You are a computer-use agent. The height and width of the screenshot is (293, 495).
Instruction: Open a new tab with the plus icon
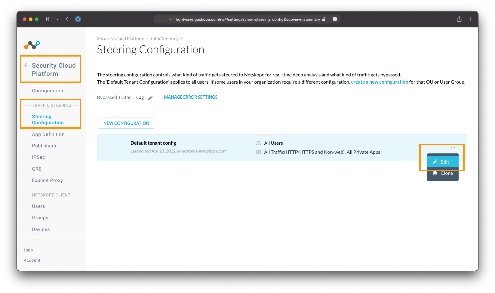pos(470,19)
